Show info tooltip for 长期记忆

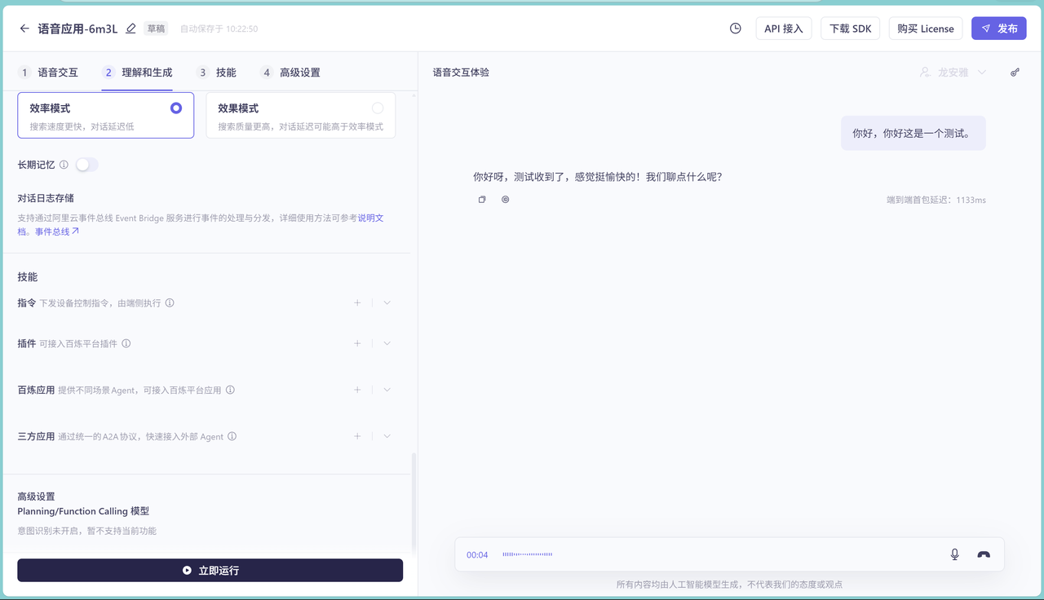pyautogui.click(x=64, y=165)
